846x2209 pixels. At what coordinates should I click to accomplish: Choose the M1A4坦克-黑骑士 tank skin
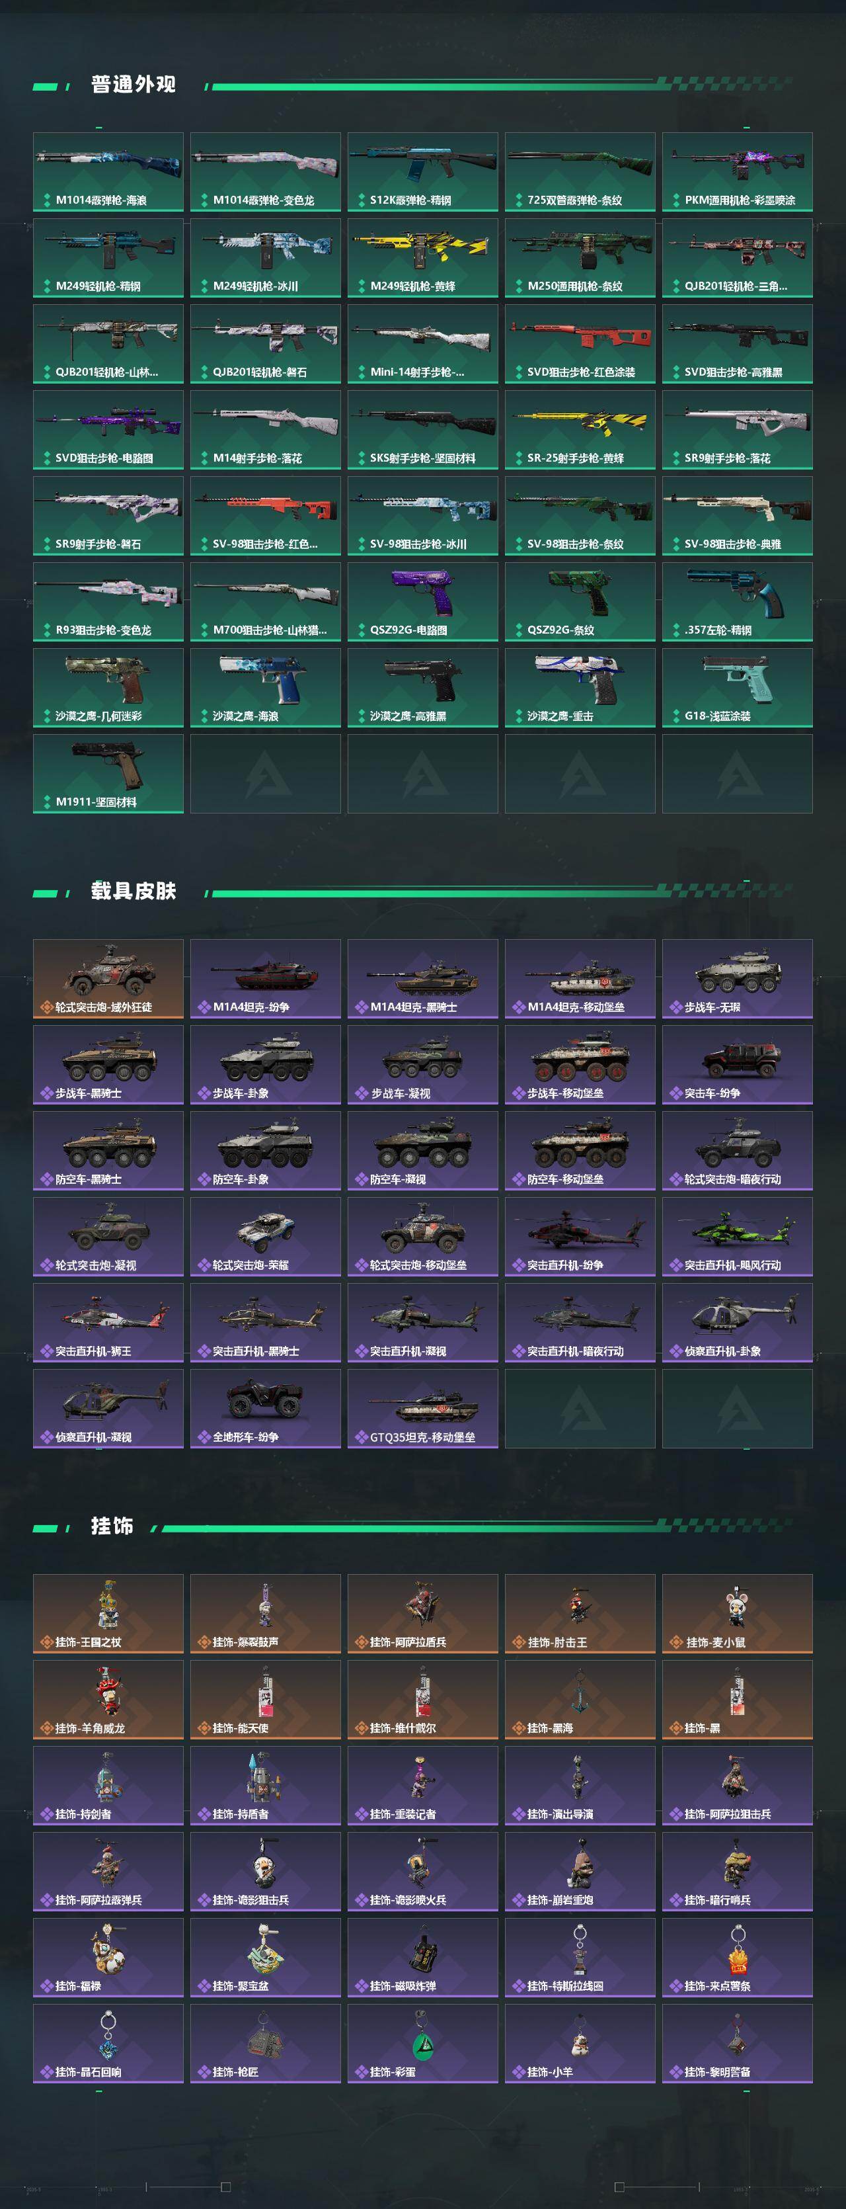(422, 979)
